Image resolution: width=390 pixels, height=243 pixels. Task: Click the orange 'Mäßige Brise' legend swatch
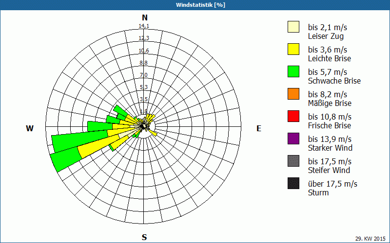tap(293, 94)
